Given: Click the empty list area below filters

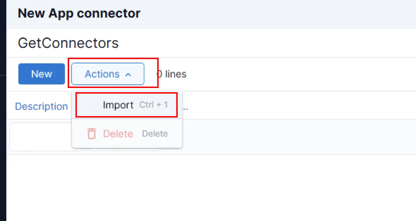Looking at the screenshot, I should click(x=212, y=187).
